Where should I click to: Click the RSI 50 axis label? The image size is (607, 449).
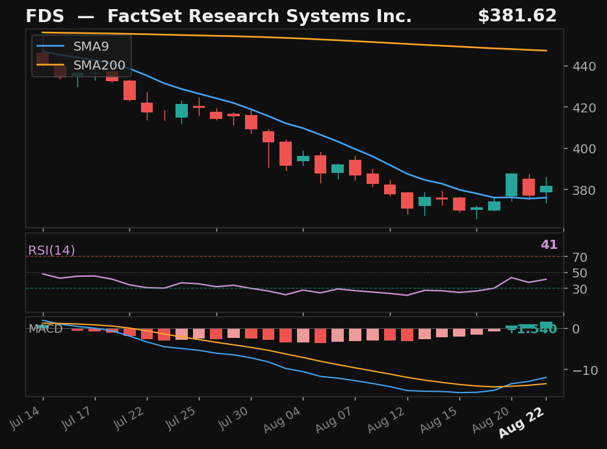point(580,273)
